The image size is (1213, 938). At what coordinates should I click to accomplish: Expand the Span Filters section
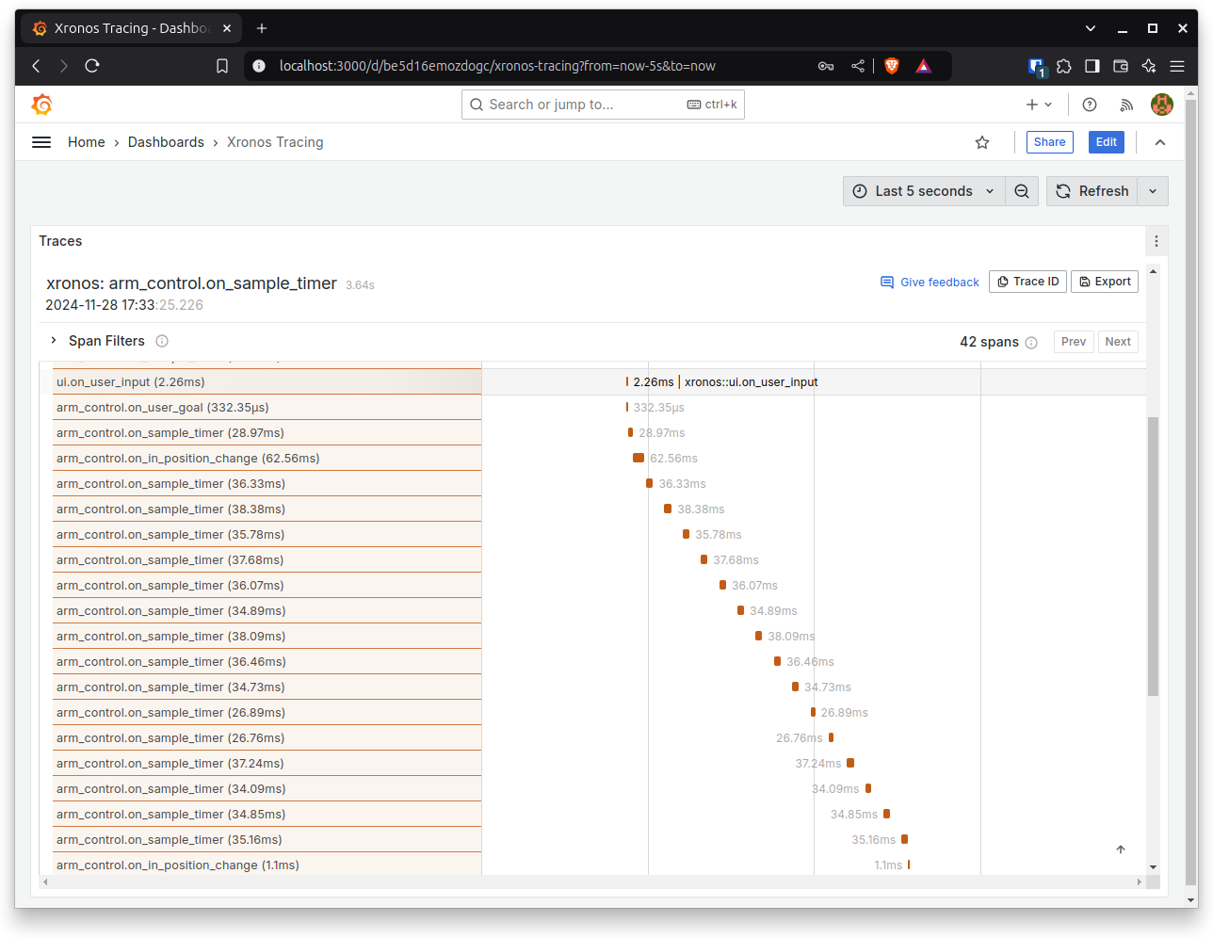tap(54, 341)
